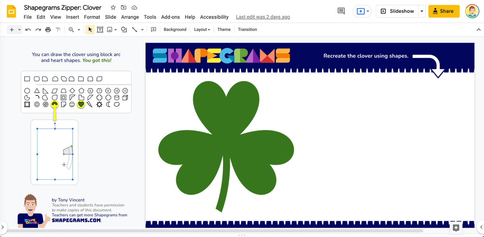Open the comment history panel
Image resolution: width=484 pixels, height=237 pixels.
click(341, 11)
